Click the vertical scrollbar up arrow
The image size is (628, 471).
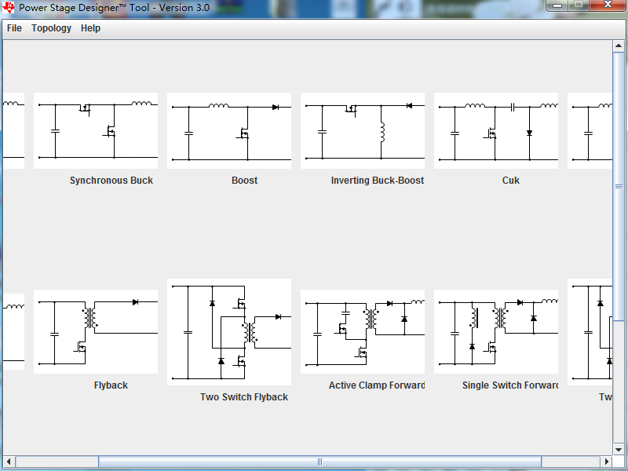coord(619,46)
